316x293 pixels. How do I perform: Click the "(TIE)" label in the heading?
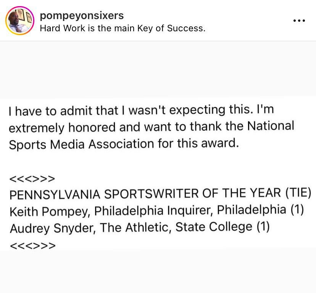click(298, 193)
